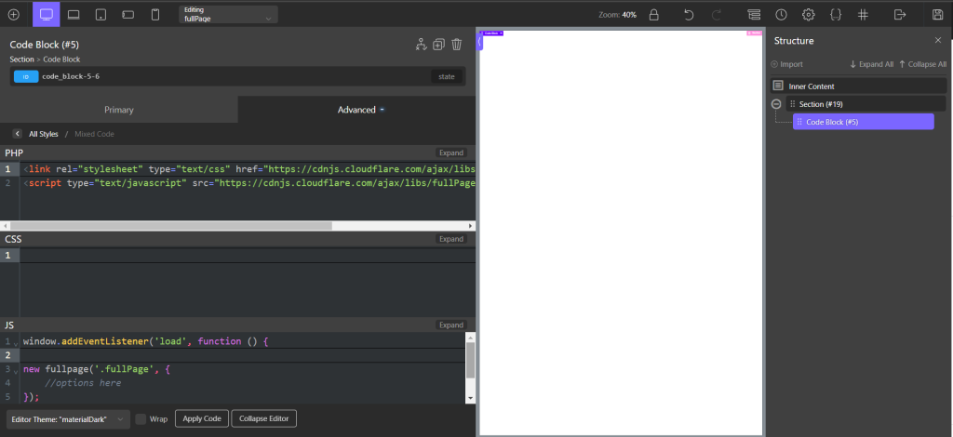
Task: Toggle the zoom lock icon
Action: click(653, 15)
